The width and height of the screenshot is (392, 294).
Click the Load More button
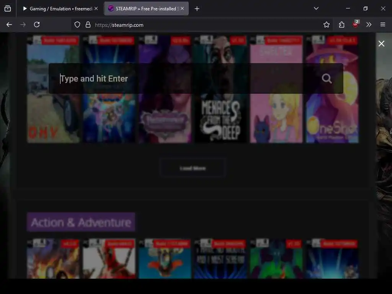coord(193,168)
